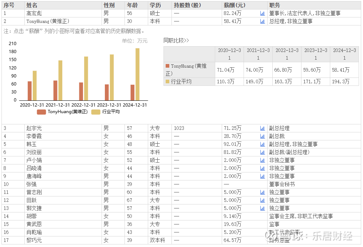The image size is (363, 247).
Task: Click 2024-12-31 column header in comparison table
Action: pyautogui.click(x=344, y=54)
